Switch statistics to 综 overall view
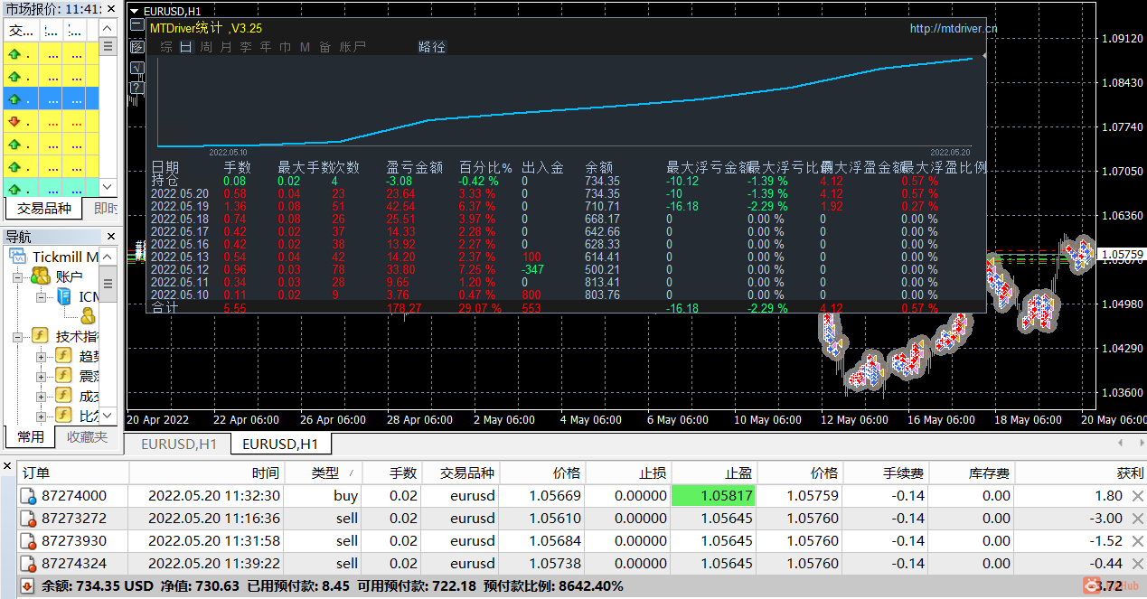The height and width of the screenshot is (599, 1147). click(166, 47)
